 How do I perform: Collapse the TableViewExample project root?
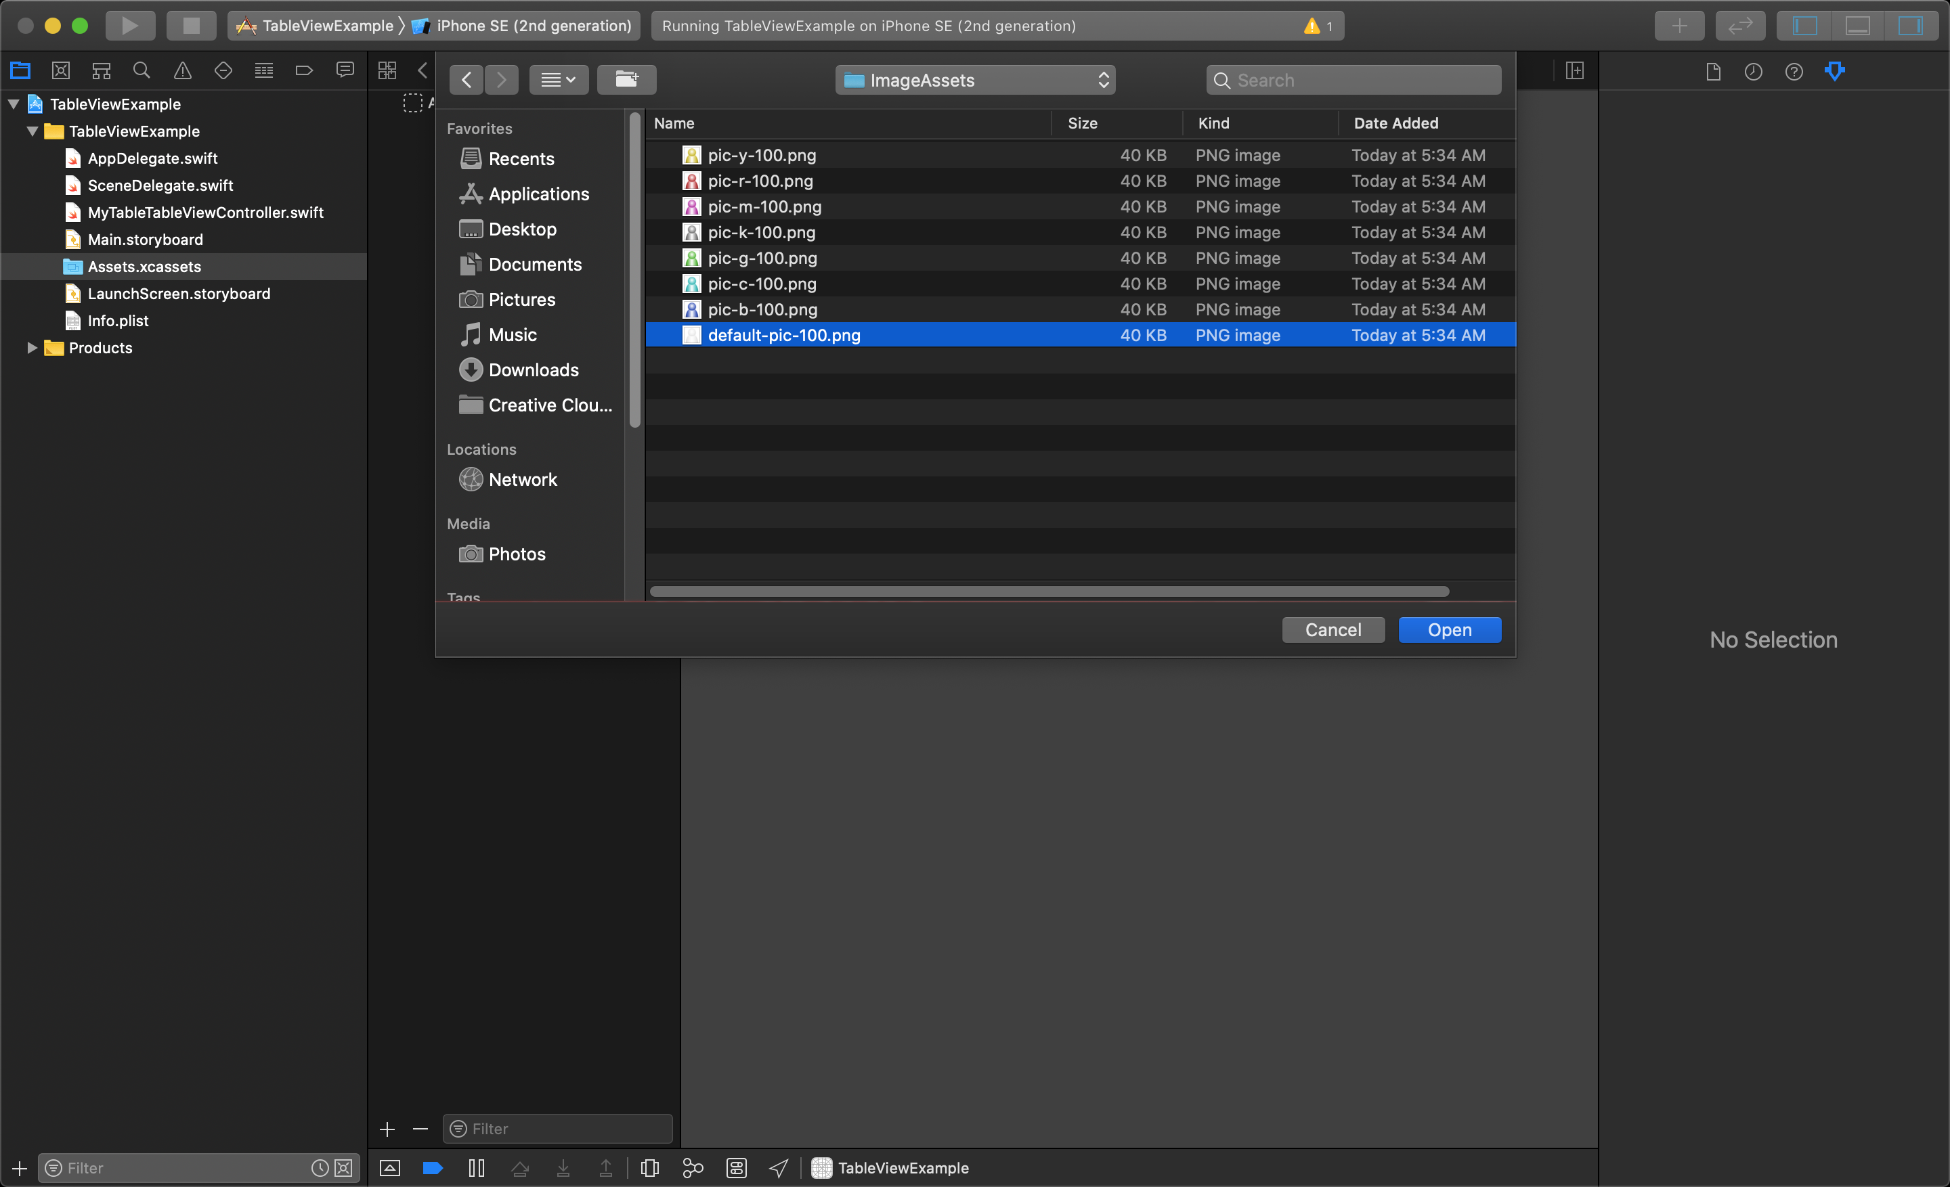click(x=14, y=104)
